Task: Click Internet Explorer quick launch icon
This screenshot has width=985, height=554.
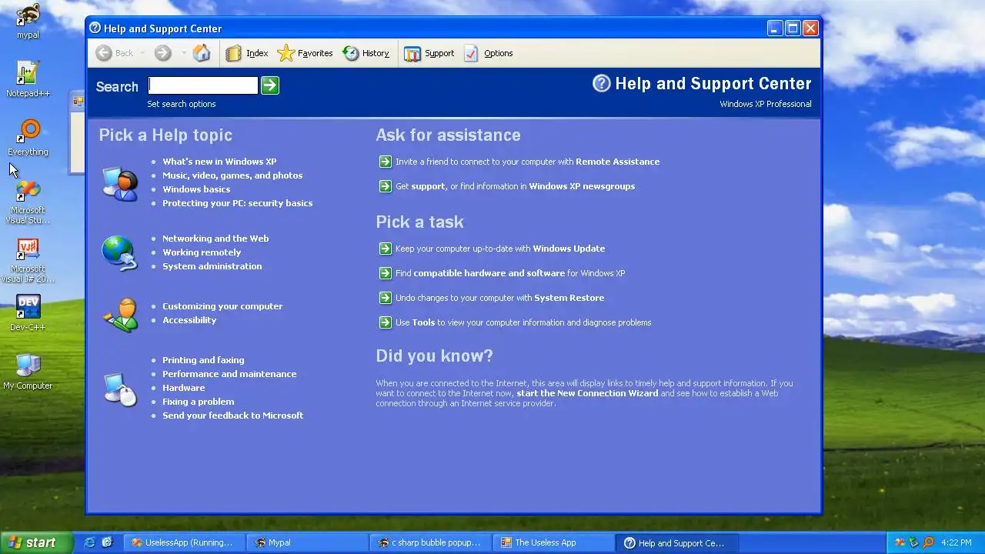Action: [x=89, y=542]
